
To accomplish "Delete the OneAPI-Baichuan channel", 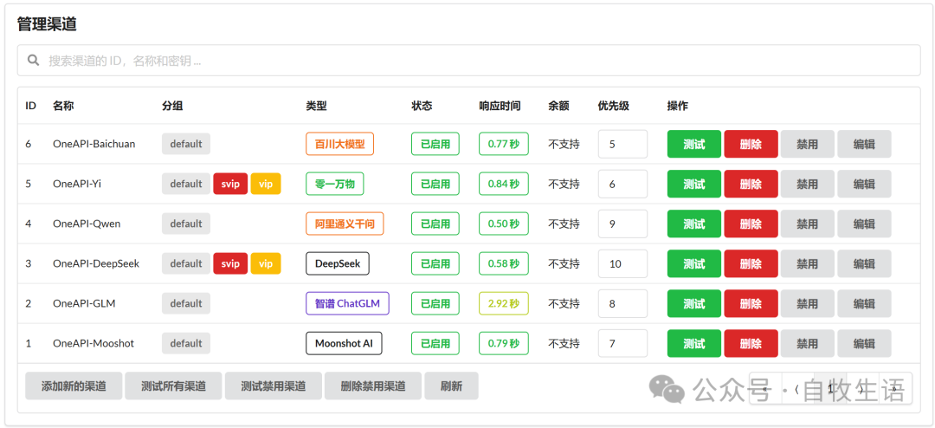I will 751,144.
